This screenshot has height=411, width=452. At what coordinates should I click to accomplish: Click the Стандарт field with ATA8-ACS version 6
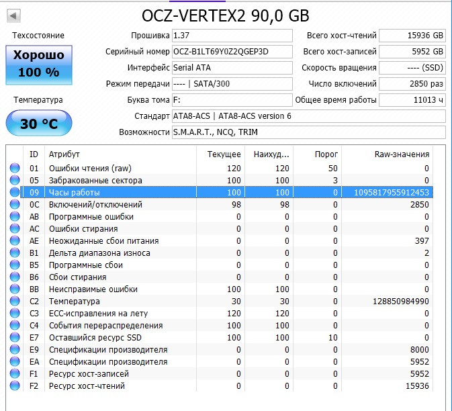click(309, 116)
